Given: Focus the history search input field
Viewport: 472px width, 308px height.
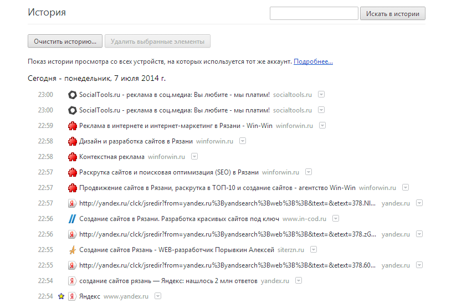Looking at the screenshot, I should pyautogui.click(x=314, y=13).
